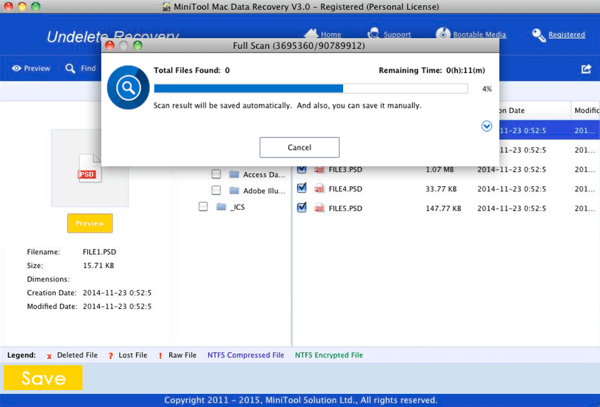This screenshot has width=600, height=407.
Task: Select the _ICS folder in the tree
Action: pos(237,207)
